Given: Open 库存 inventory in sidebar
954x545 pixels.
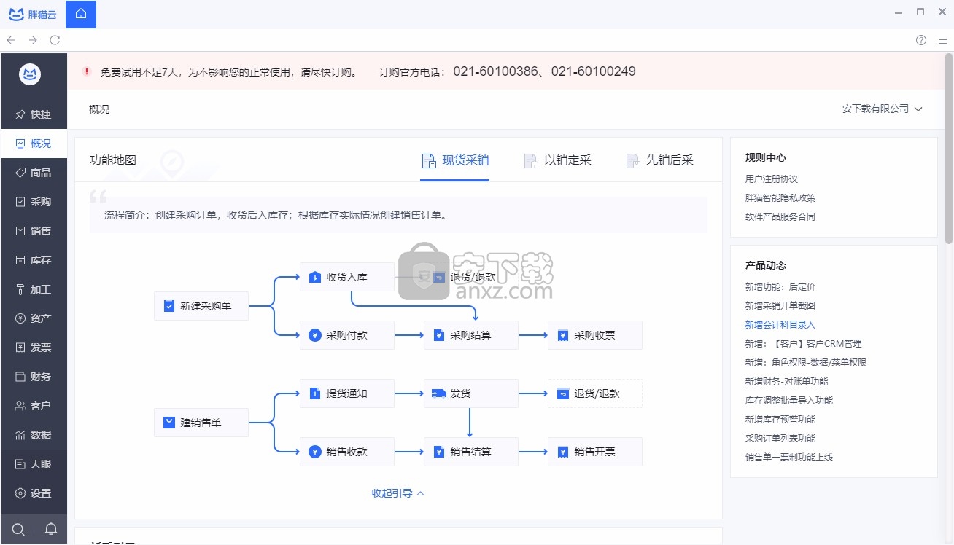Looking at the screenshot, I should pos(34,260).
